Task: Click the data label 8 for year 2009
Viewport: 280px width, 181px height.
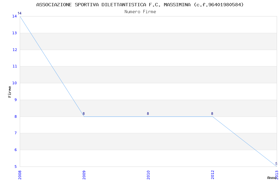Action: [x=84, y=114]
